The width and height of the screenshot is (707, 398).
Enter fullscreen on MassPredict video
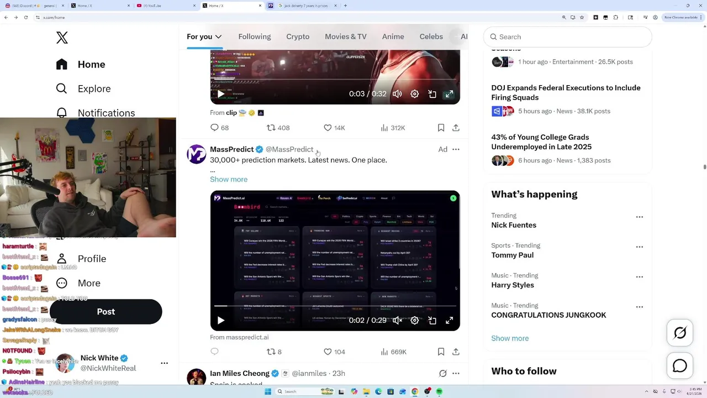click(x=450, y=320)
